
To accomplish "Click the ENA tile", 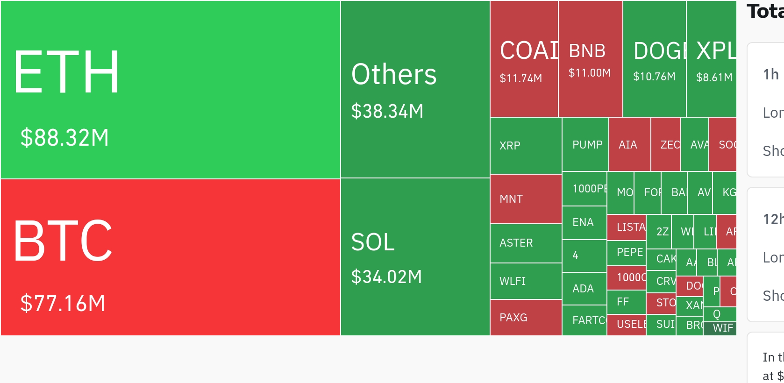I will click(584, 223).
